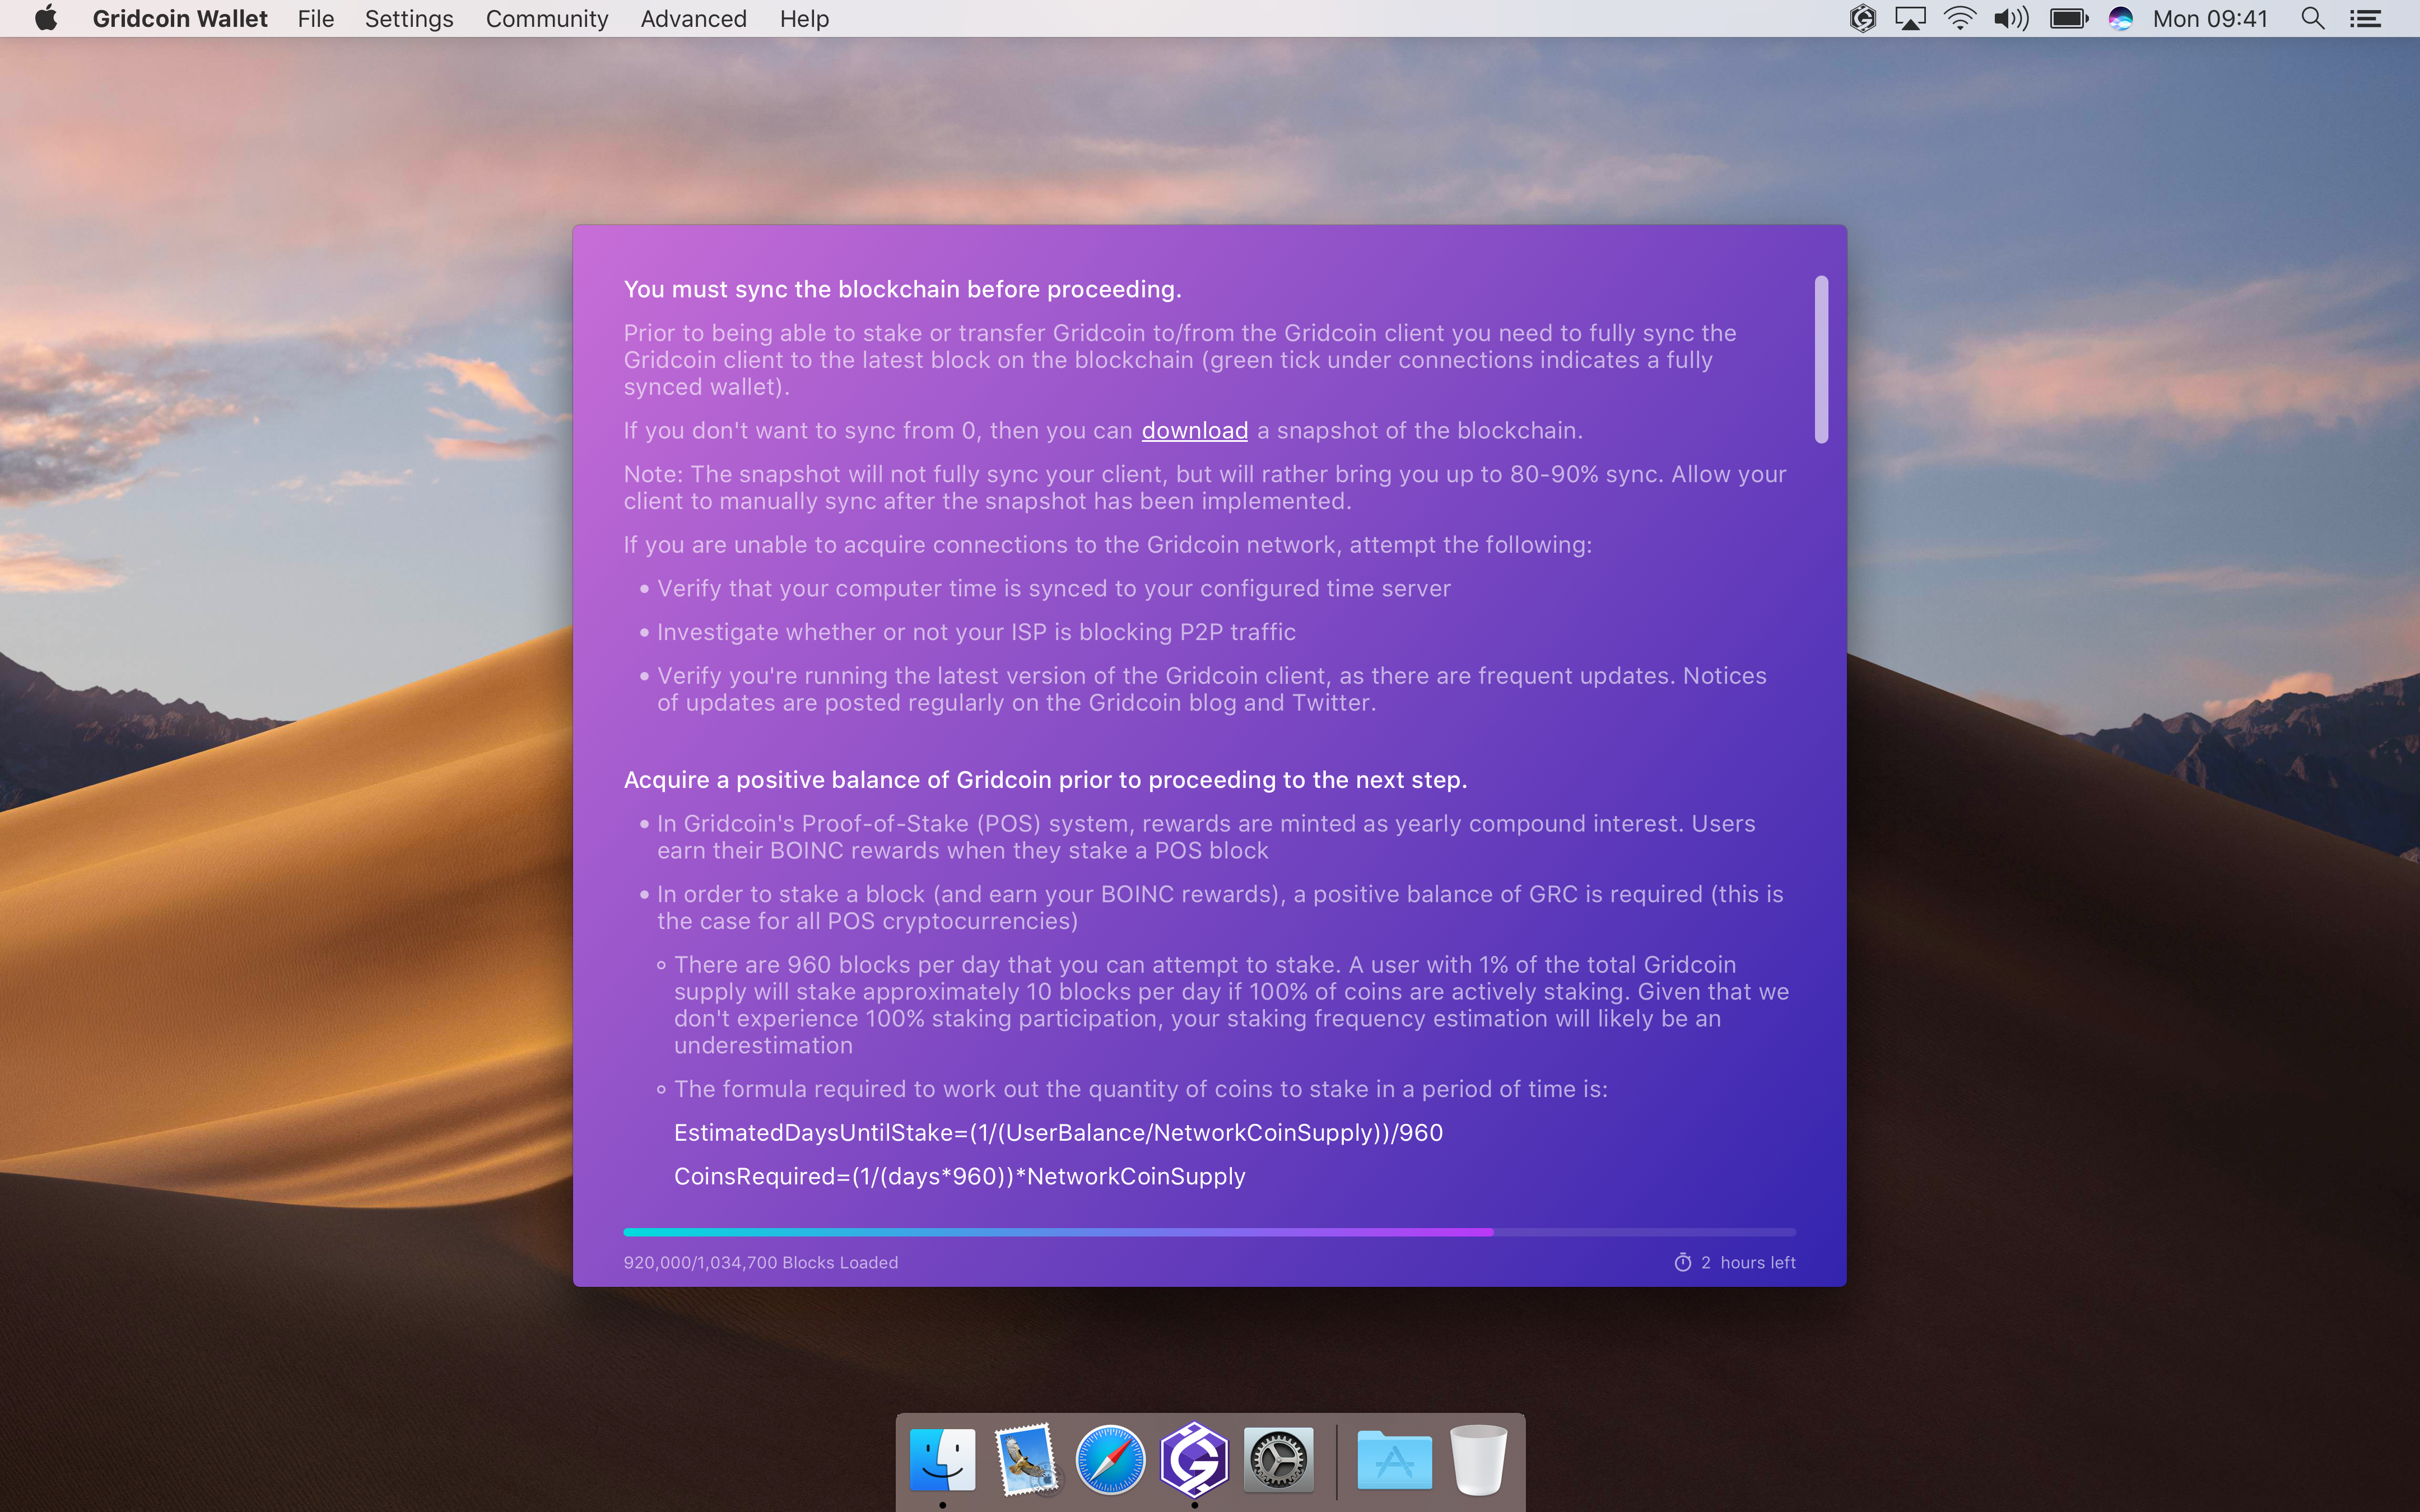Viewport: 2420px width, 1512px height.
Task: Open the Trash in the dock
Action: coord(1478,1460)
